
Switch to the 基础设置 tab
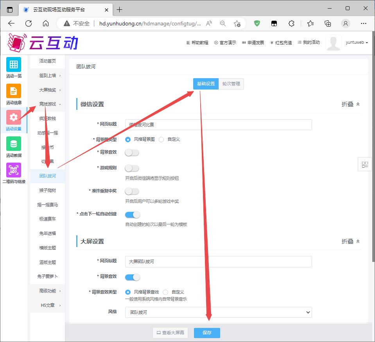(x=206, y=84)
